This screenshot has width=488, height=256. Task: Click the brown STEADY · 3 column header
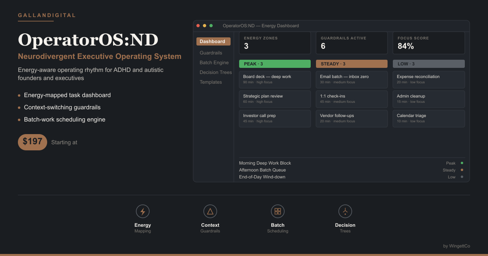click(x=352, y=64)
